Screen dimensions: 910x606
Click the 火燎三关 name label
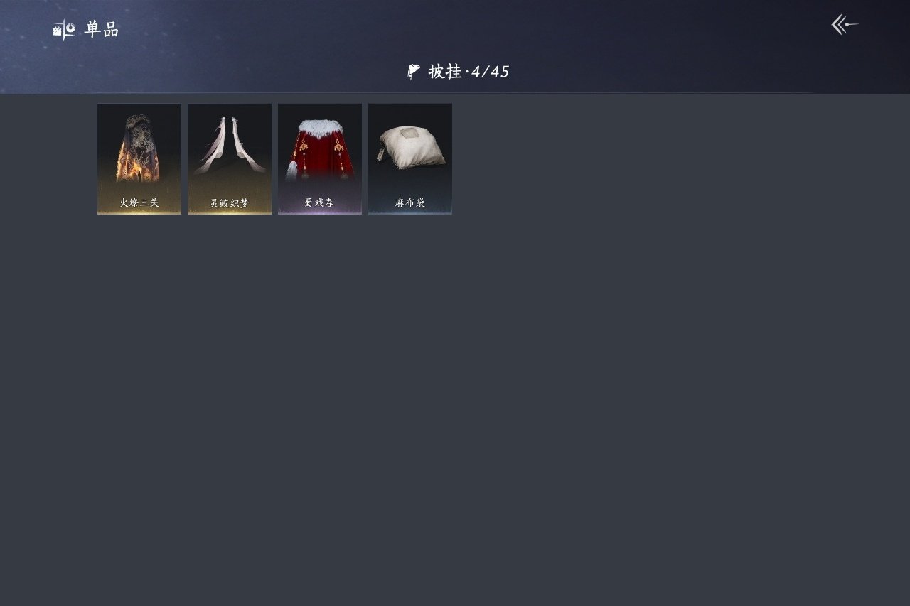(x=139, y=203)
